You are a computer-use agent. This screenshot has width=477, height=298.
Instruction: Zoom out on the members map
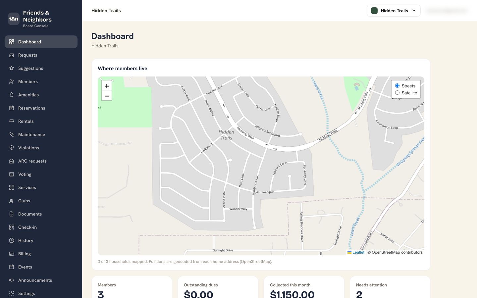107,96
